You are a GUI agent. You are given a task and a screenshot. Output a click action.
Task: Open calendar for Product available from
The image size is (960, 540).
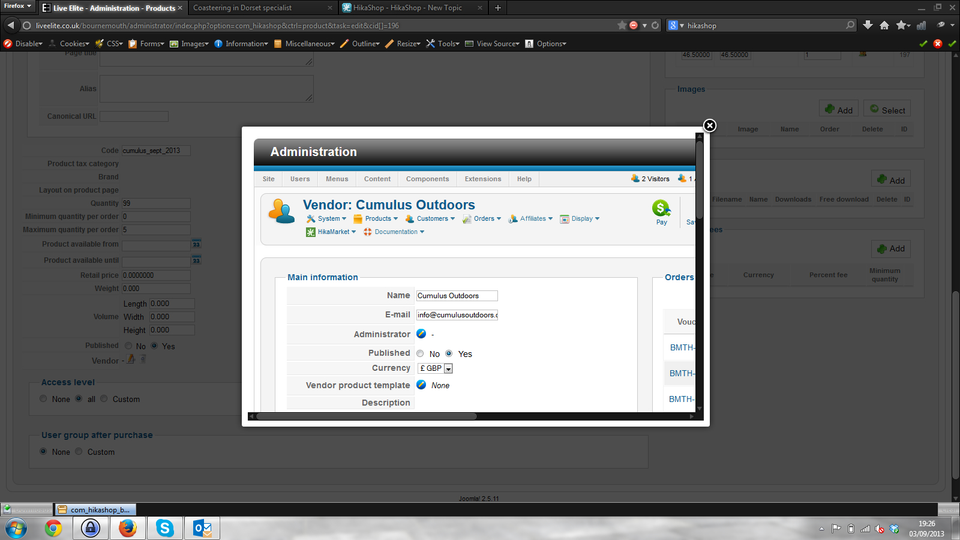[196, 244]
